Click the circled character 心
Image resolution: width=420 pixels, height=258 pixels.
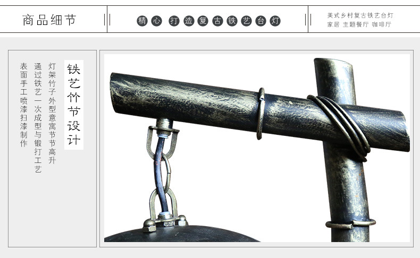click(157, 21)
